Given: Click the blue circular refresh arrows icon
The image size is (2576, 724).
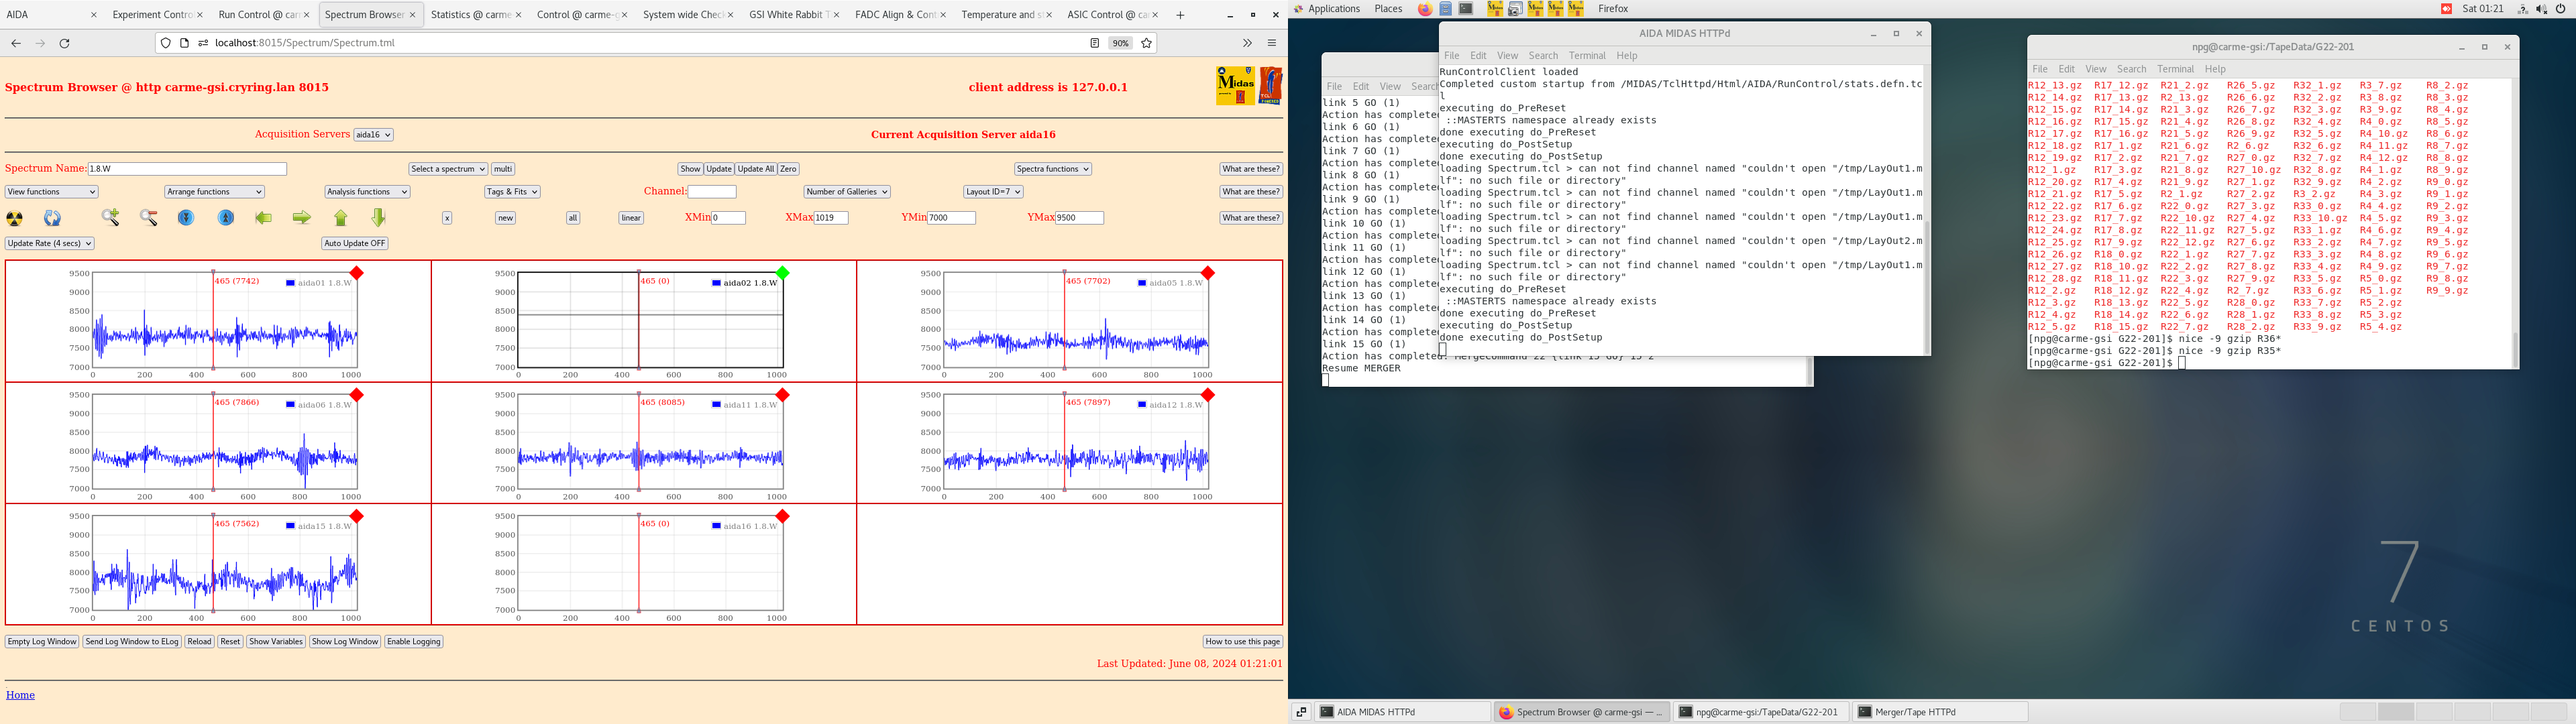Looking at the screenshot, I should [x=52, y=218].
